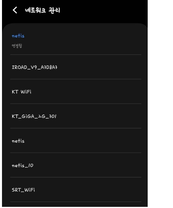Click the network labeled KT WiFi
This screenshot has width=173, height=208.
pyautogui.click(x=22, y=92)
